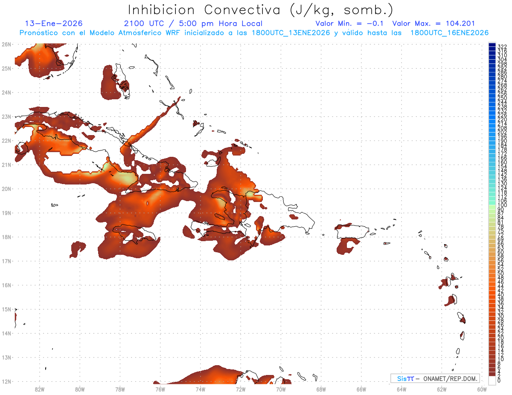The width and height of the screenshot is (512, 395).
Task: Click the '66W' longitude label
Action: [361, 389]
